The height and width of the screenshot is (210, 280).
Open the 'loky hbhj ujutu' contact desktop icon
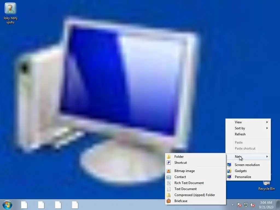point(10,13)
